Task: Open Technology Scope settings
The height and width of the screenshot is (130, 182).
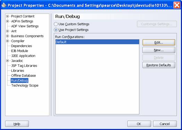Action: coord(25,86)
